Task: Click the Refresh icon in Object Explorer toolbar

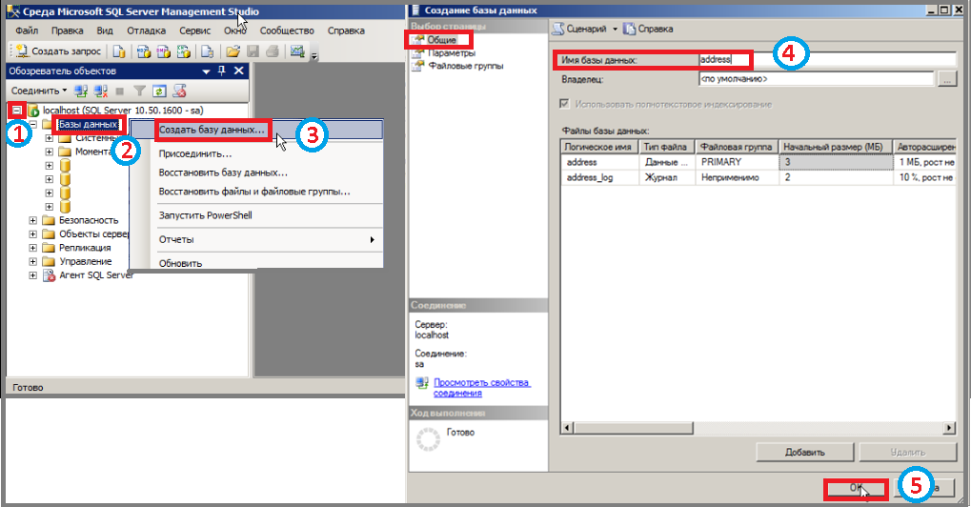Action: click(x=159, y=91)
